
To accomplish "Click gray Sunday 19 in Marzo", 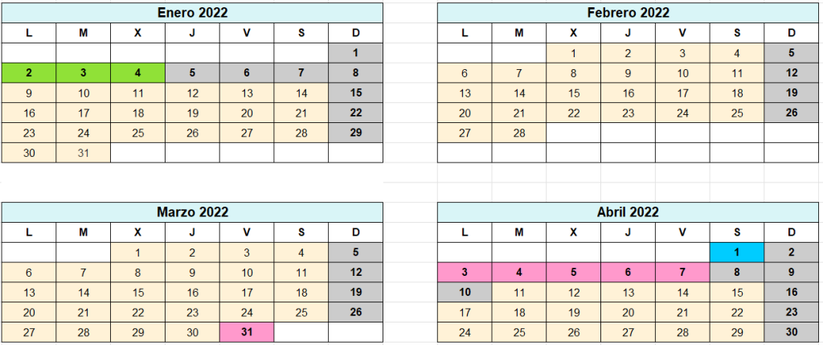I will click(356, 293).
